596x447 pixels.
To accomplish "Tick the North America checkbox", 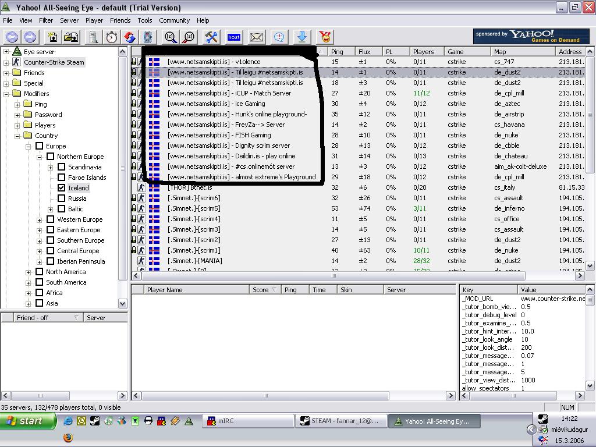I will coord(39,272).
